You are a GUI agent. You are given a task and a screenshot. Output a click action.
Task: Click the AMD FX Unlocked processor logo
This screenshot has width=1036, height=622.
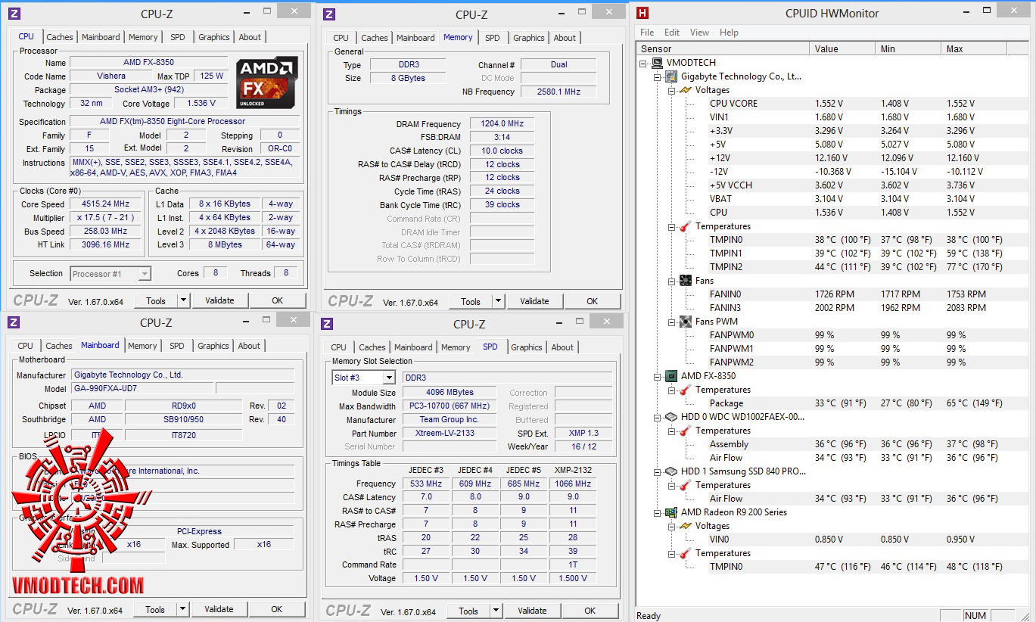point(266,82)
